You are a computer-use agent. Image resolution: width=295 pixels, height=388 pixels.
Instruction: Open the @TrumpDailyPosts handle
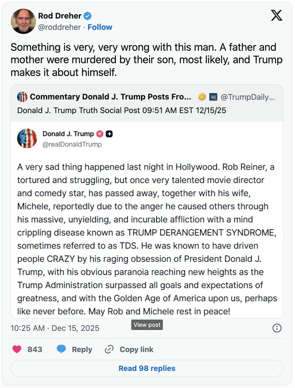(x=248, y=97)
